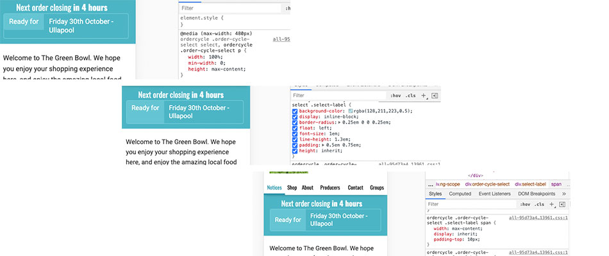Go to the Shop menu item
The image size is (609, 256).
[292, 188]
